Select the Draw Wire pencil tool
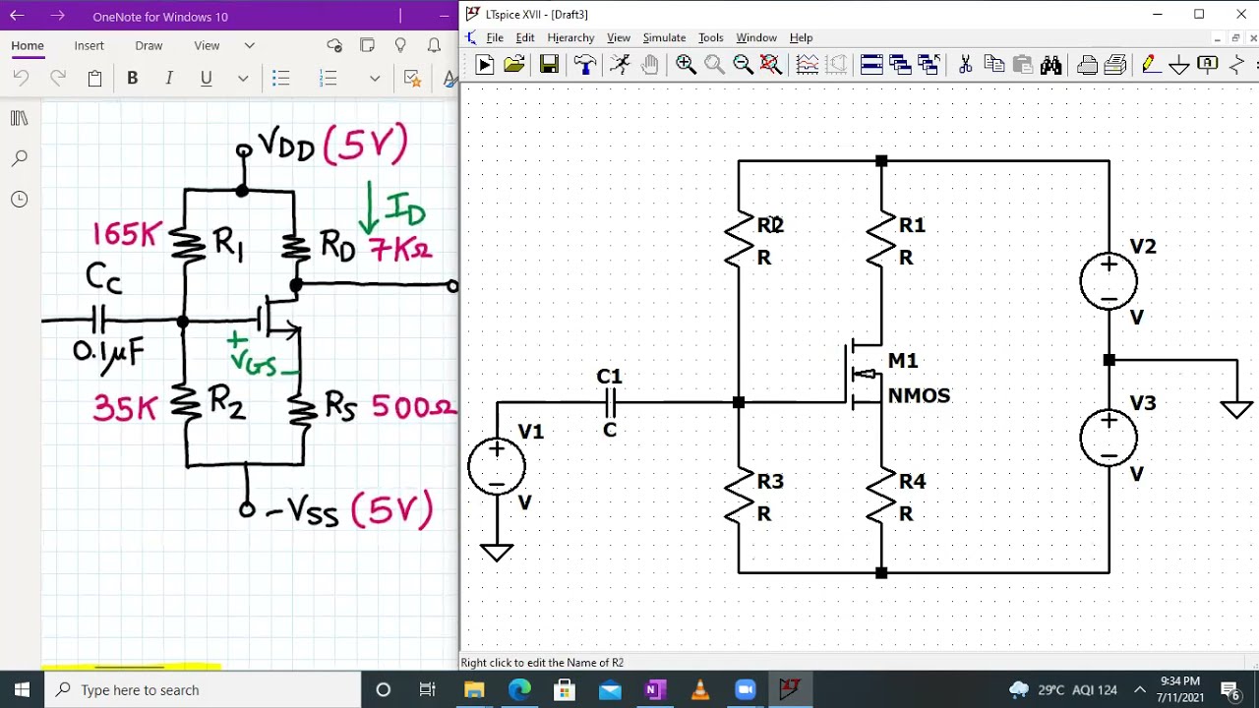Screen dimensions: 1259x708 1150,65
